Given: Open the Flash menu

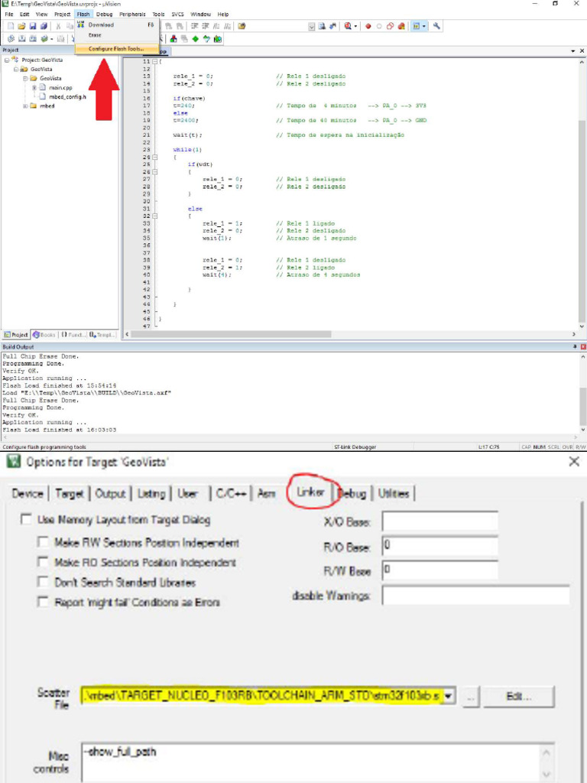Looking at the screenshot, I should pyautogui.click(x=83, y=14).
